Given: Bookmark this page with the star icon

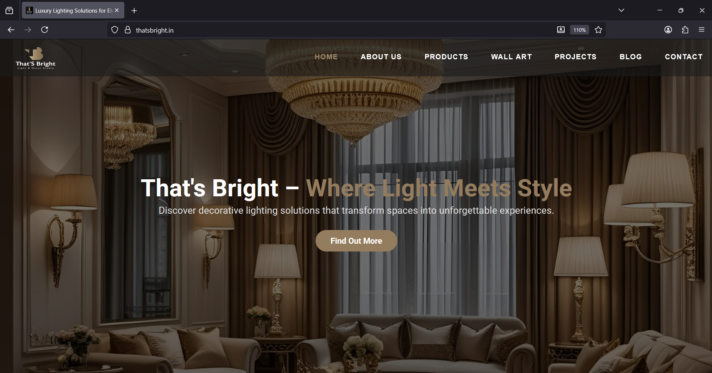Looking at the screenshot, I should click(x=598, y=30).
